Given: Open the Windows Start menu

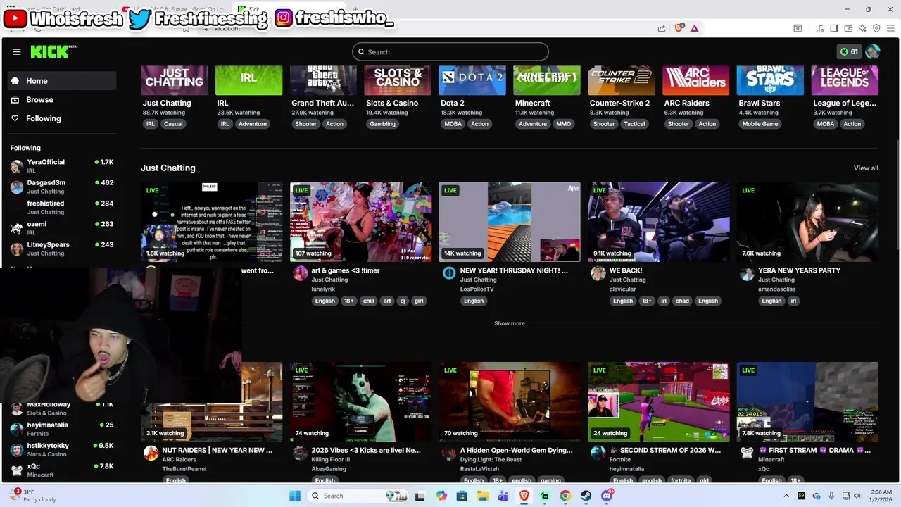Looking at the screenshot, I should pyautogui.click(x=294, y=496).
